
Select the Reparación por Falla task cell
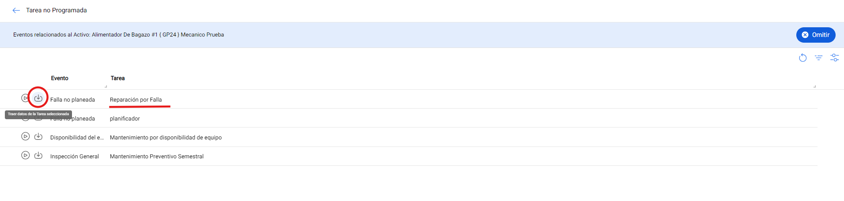136,100
